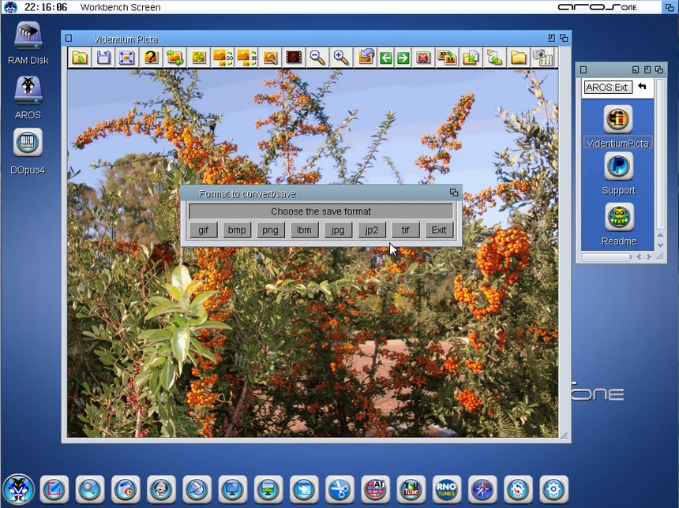Launch the scissors app in the dock

point(339,489)
